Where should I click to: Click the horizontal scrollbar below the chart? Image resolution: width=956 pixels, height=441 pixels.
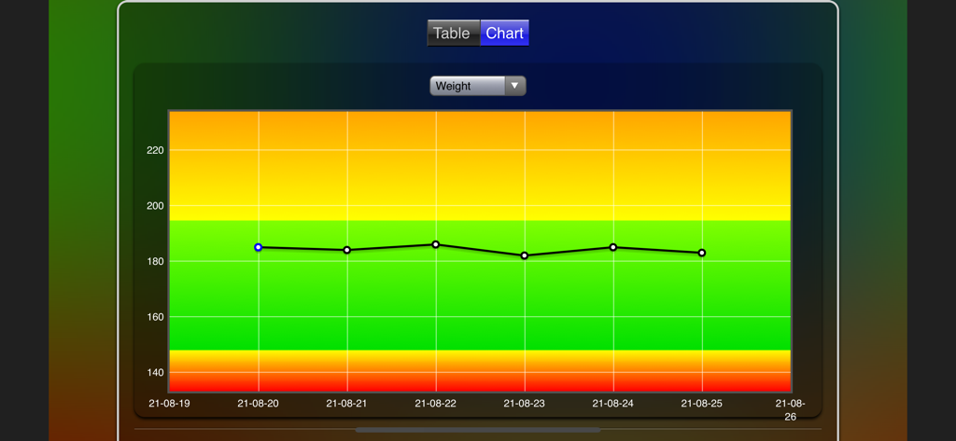tap(478, 430)
